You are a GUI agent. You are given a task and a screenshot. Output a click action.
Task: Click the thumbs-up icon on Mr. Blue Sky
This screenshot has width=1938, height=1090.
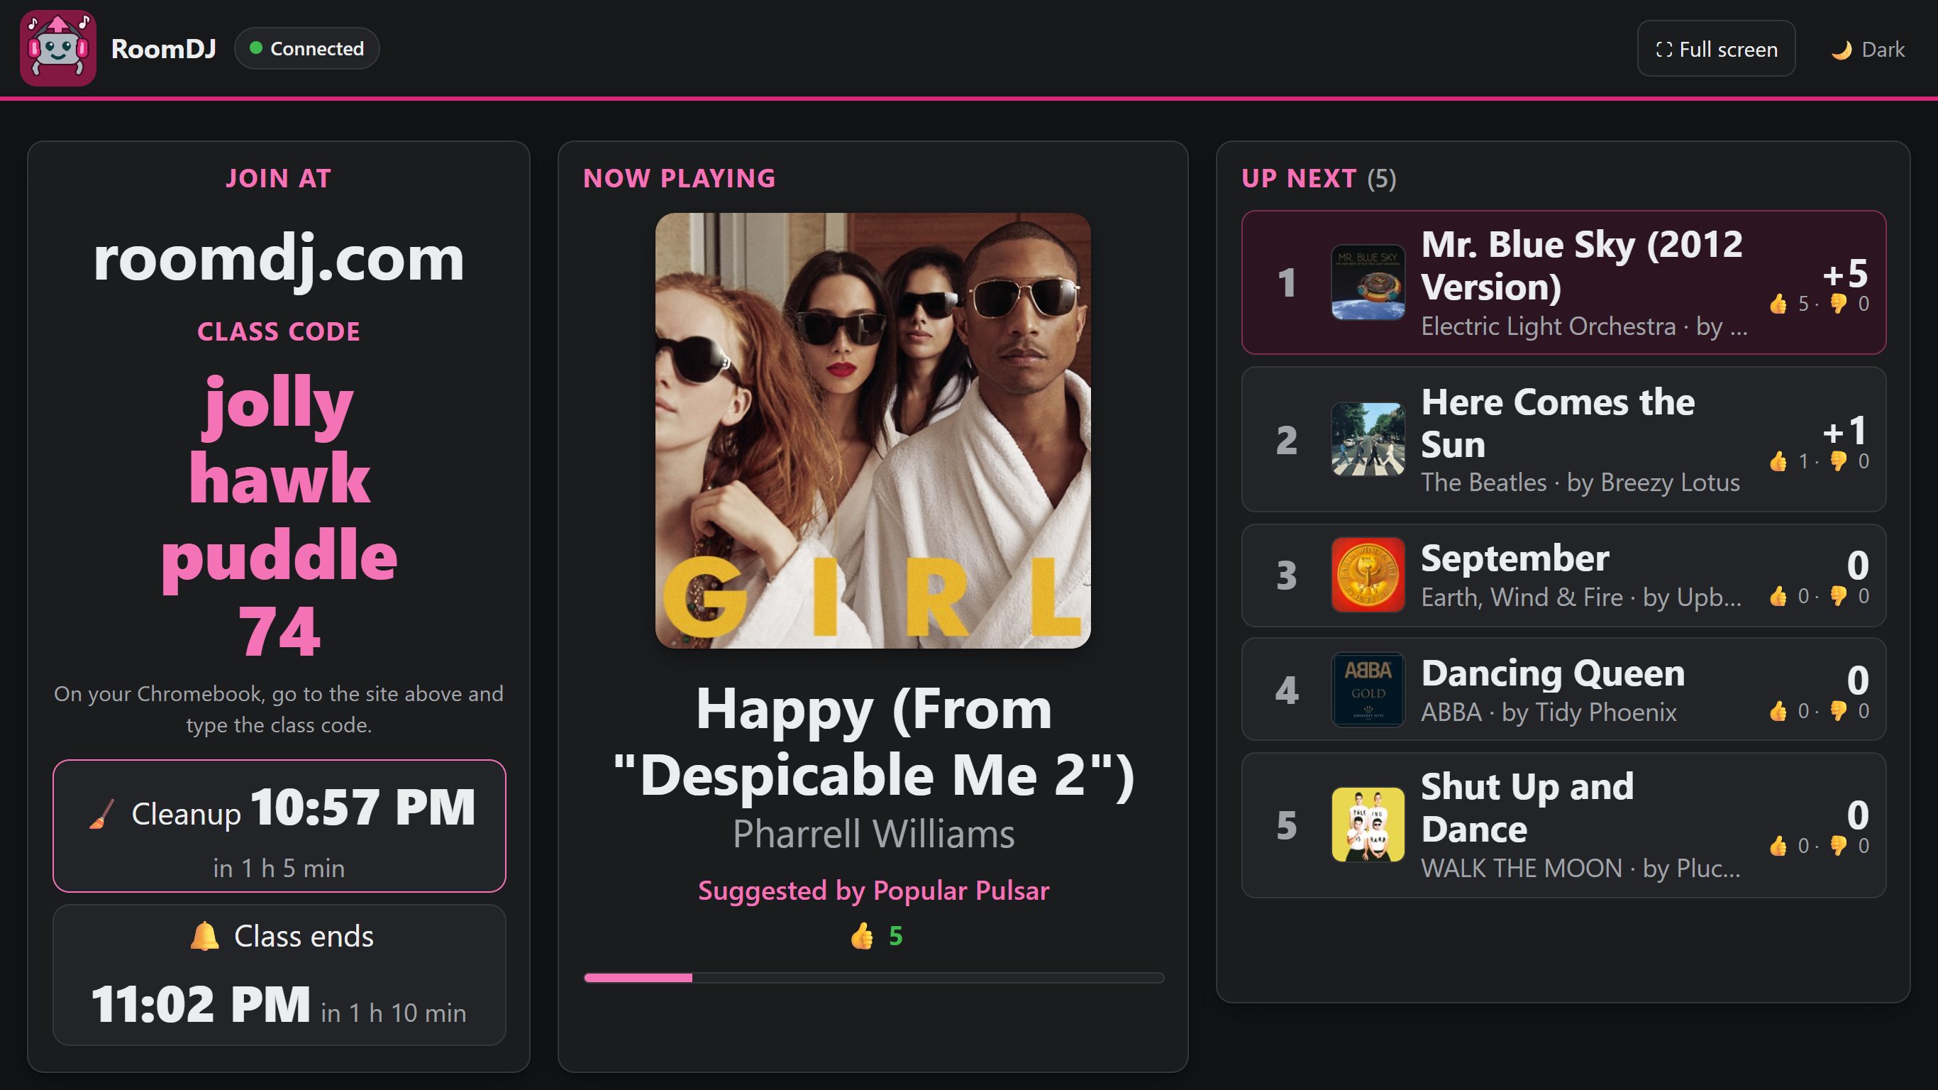tap(1778, 304)
